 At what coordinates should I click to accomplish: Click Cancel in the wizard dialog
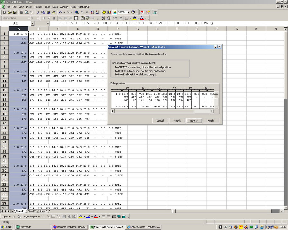[160, 121]
